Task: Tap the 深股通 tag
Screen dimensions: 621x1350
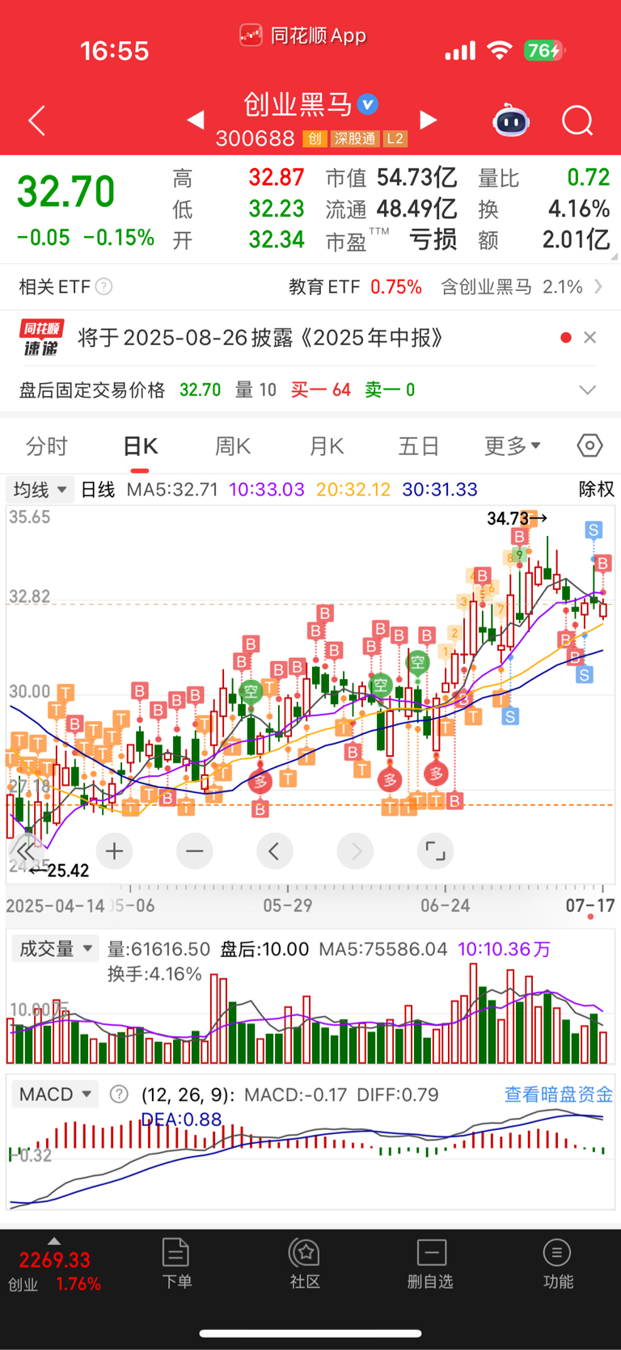Action: click(354, 139)
